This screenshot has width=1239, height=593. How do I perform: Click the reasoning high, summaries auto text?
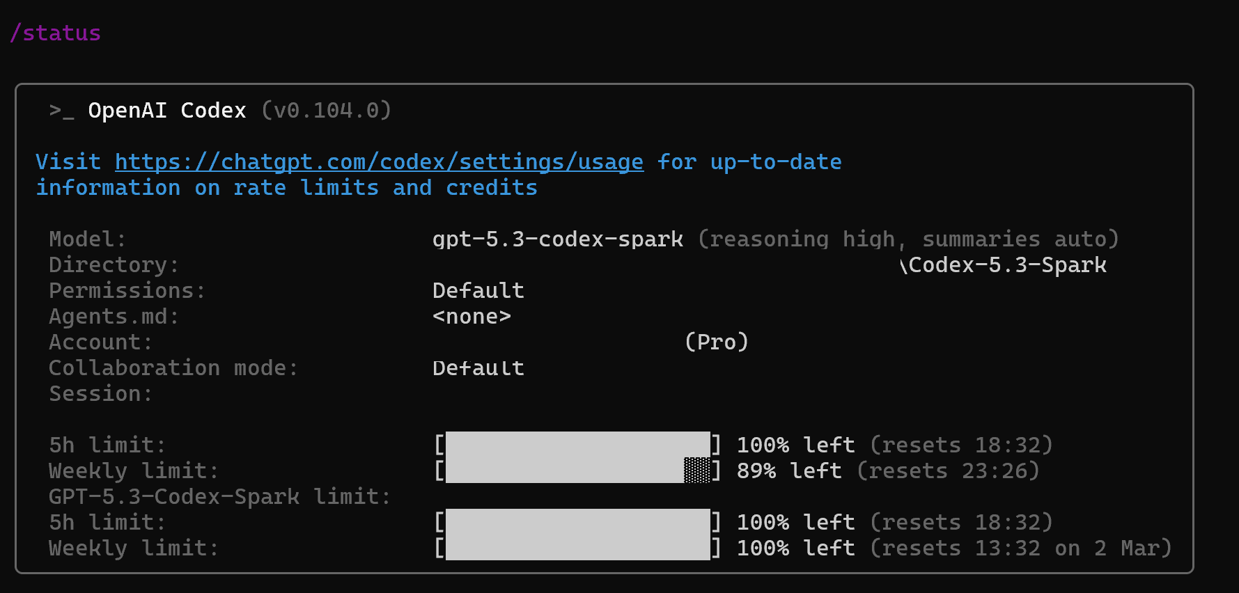(908, 239)
